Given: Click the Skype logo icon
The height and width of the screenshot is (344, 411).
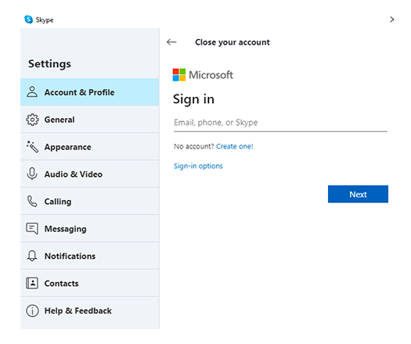Looking at the screenshot, I should pos(28,20).
